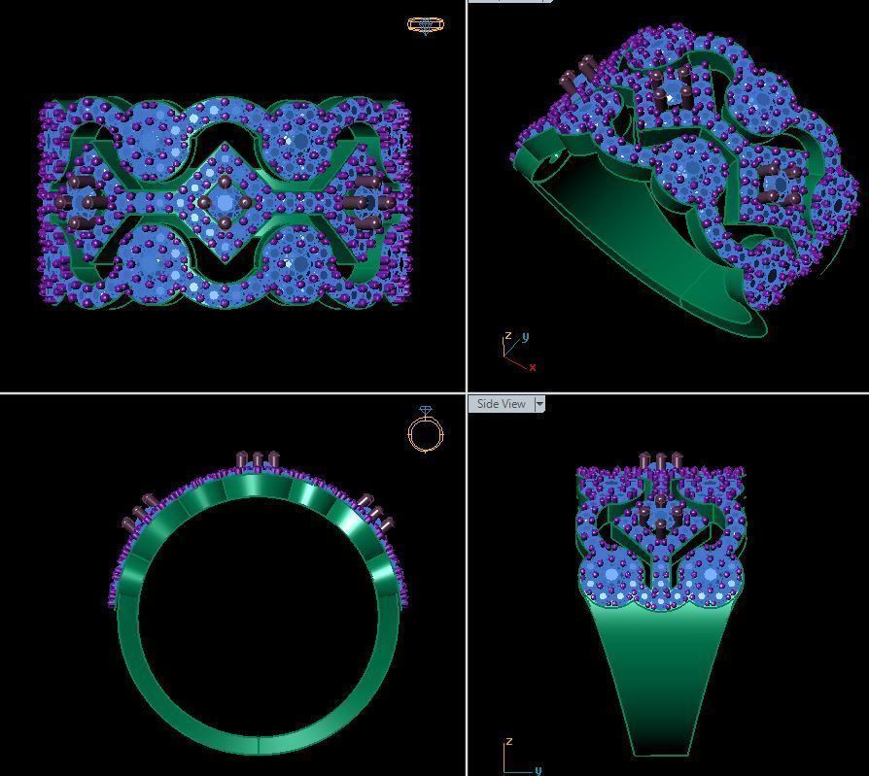This screenshot has height=776, width=869.
Task: Select the green tapered shank in Side View
Action: pos(660,681)
